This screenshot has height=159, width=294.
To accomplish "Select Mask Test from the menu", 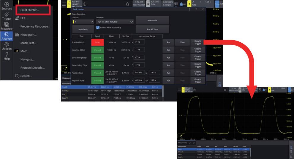I will click(x=28, y=43).
